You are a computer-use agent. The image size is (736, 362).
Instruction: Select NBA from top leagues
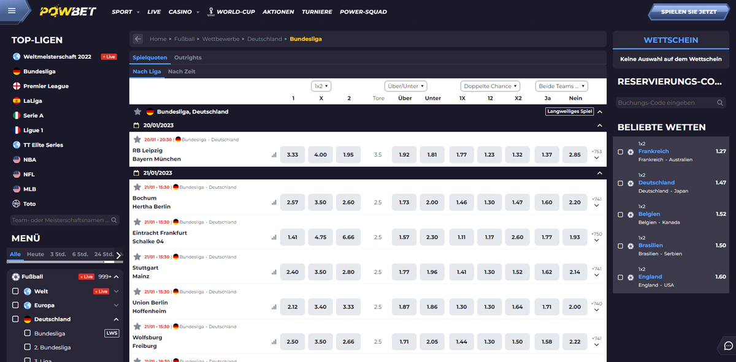[29, 160]
